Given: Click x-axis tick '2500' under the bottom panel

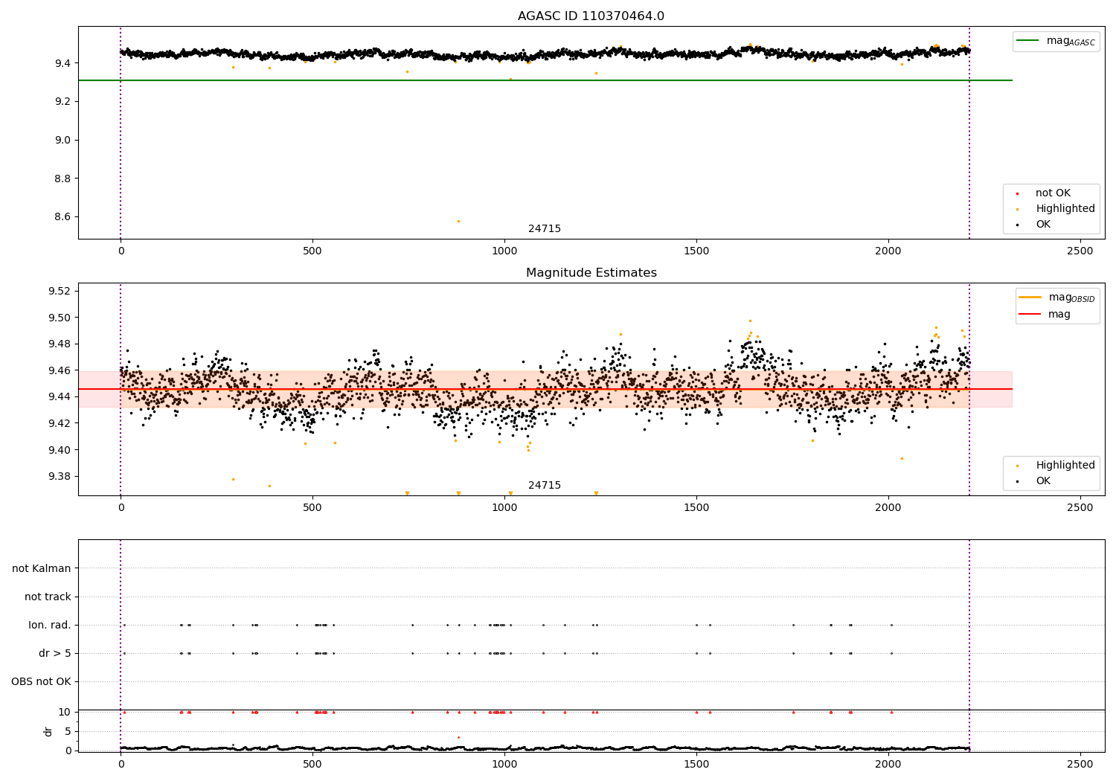Looking at the screenshot, I should (x=1080, y=764).
